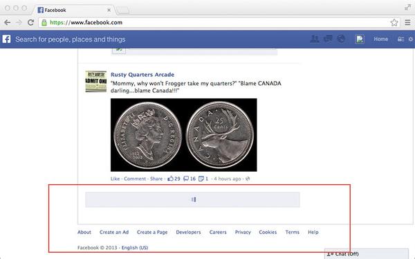This screenshot has height=259, width=415.
Task: Click Home in the blue bar
Action: pos(381,39)
